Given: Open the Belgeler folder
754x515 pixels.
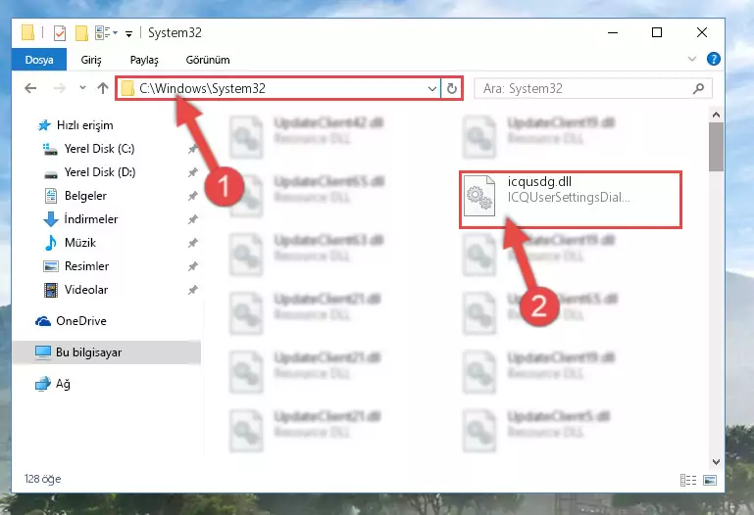Looking at the screenshot, I should [x=85, y=196].
